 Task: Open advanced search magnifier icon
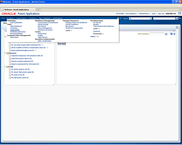click(x=180, y=18)
